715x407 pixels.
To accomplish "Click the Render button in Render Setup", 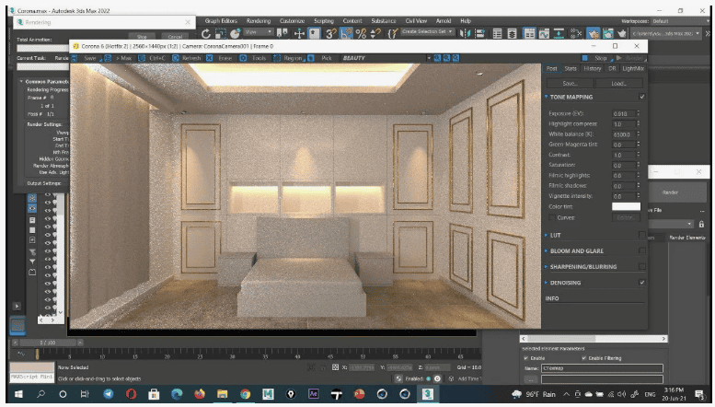I will tap(670, 192).
